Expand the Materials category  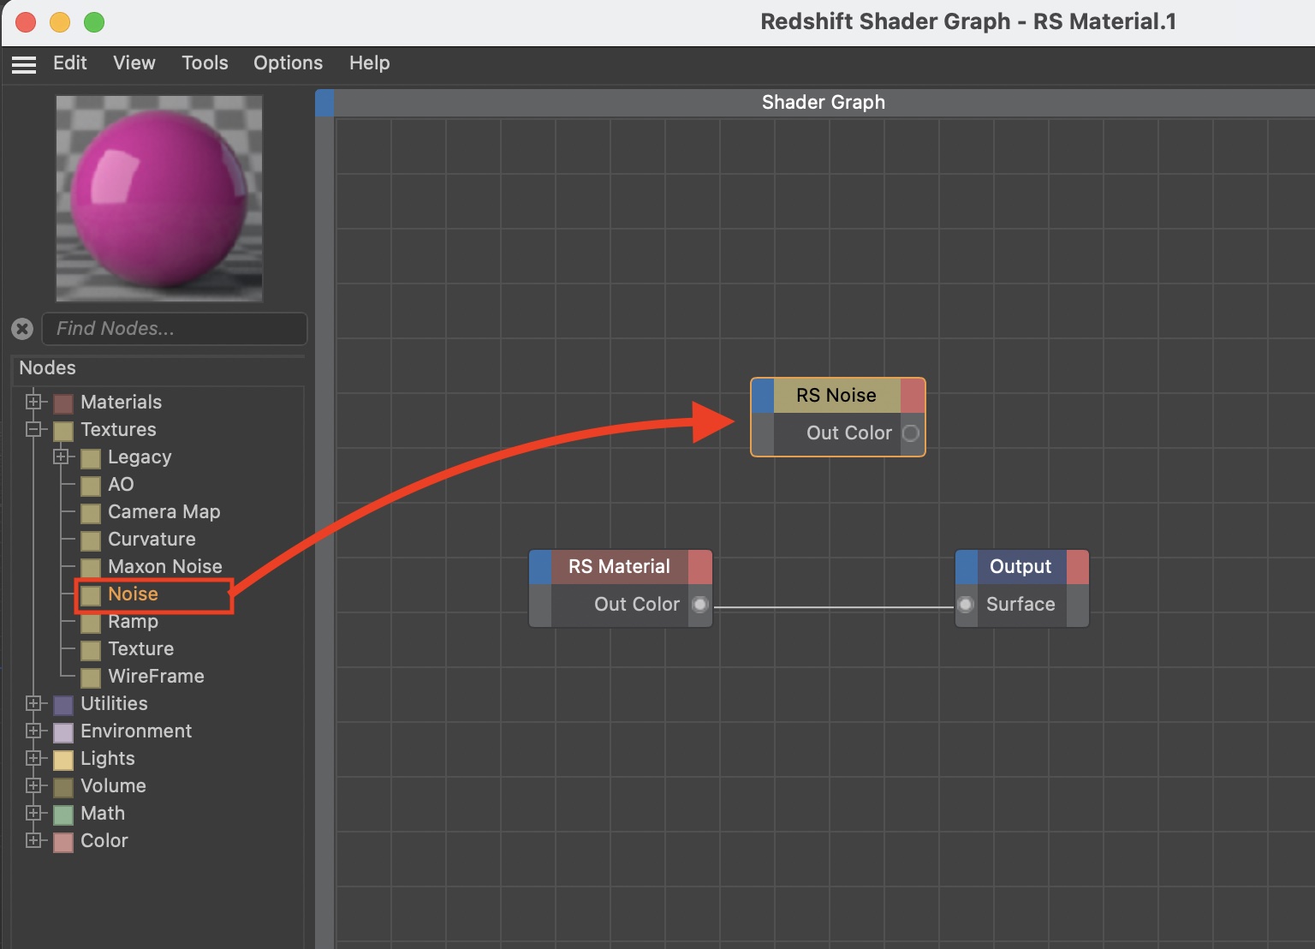tap(33, 402)
